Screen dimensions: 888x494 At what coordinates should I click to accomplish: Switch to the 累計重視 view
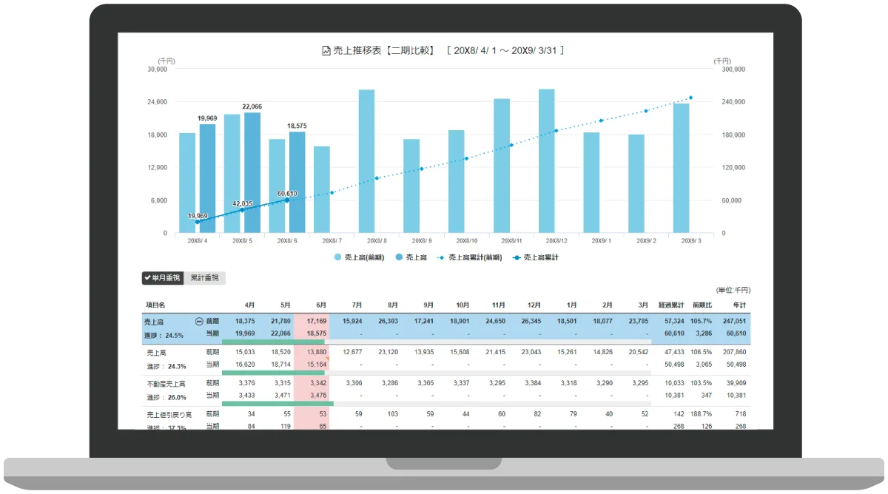(x=204, y=278)
